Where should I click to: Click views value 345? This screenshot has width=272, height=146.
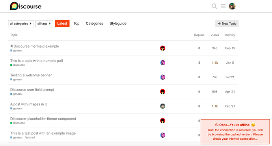pyautogui.click(x=214, y=48)
